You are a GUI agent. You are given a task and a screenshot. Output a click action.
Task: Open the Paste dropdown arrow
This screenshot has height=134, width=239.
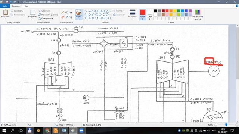tap(6, 19)
